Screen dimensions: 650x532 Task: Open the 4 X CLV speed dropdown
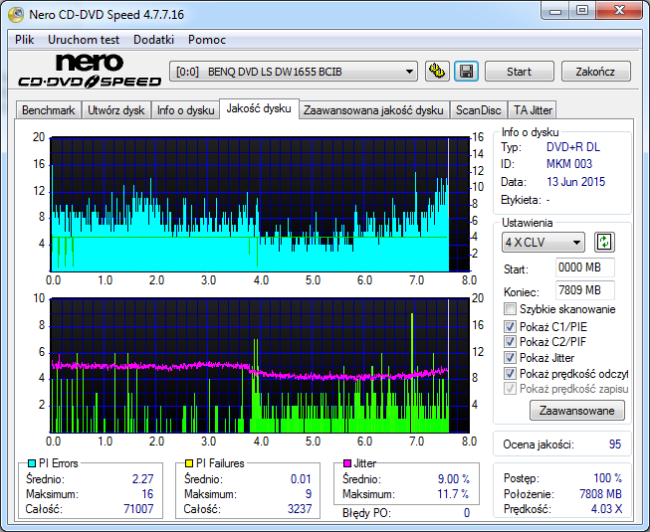point(543,243)
